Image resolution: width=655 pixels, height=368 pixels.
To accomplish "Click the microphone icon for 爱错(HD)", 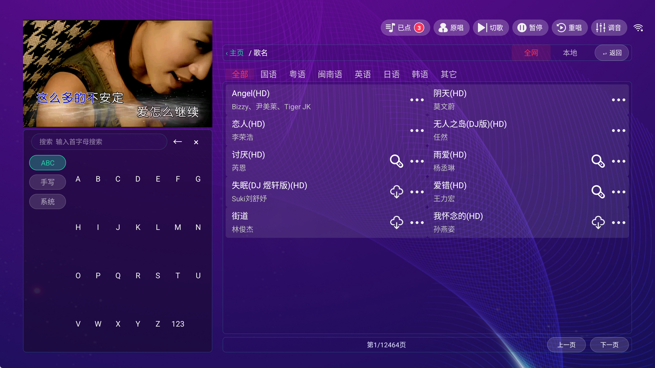I will click(x=598, y=192).
